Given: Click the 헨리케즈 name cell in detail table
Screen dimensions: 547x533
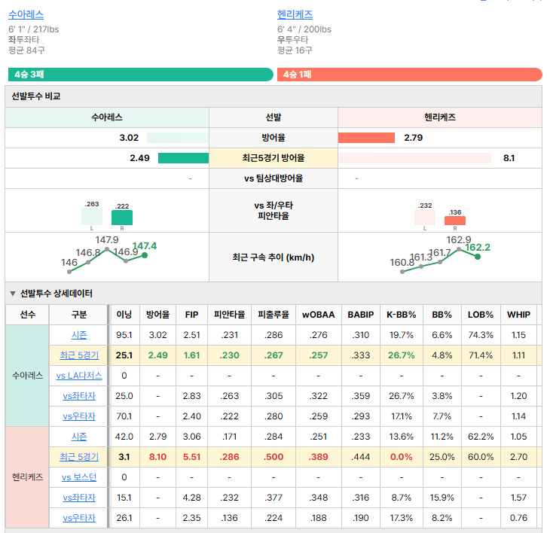Looking at the screenshot, I should [x=27, y=477].
